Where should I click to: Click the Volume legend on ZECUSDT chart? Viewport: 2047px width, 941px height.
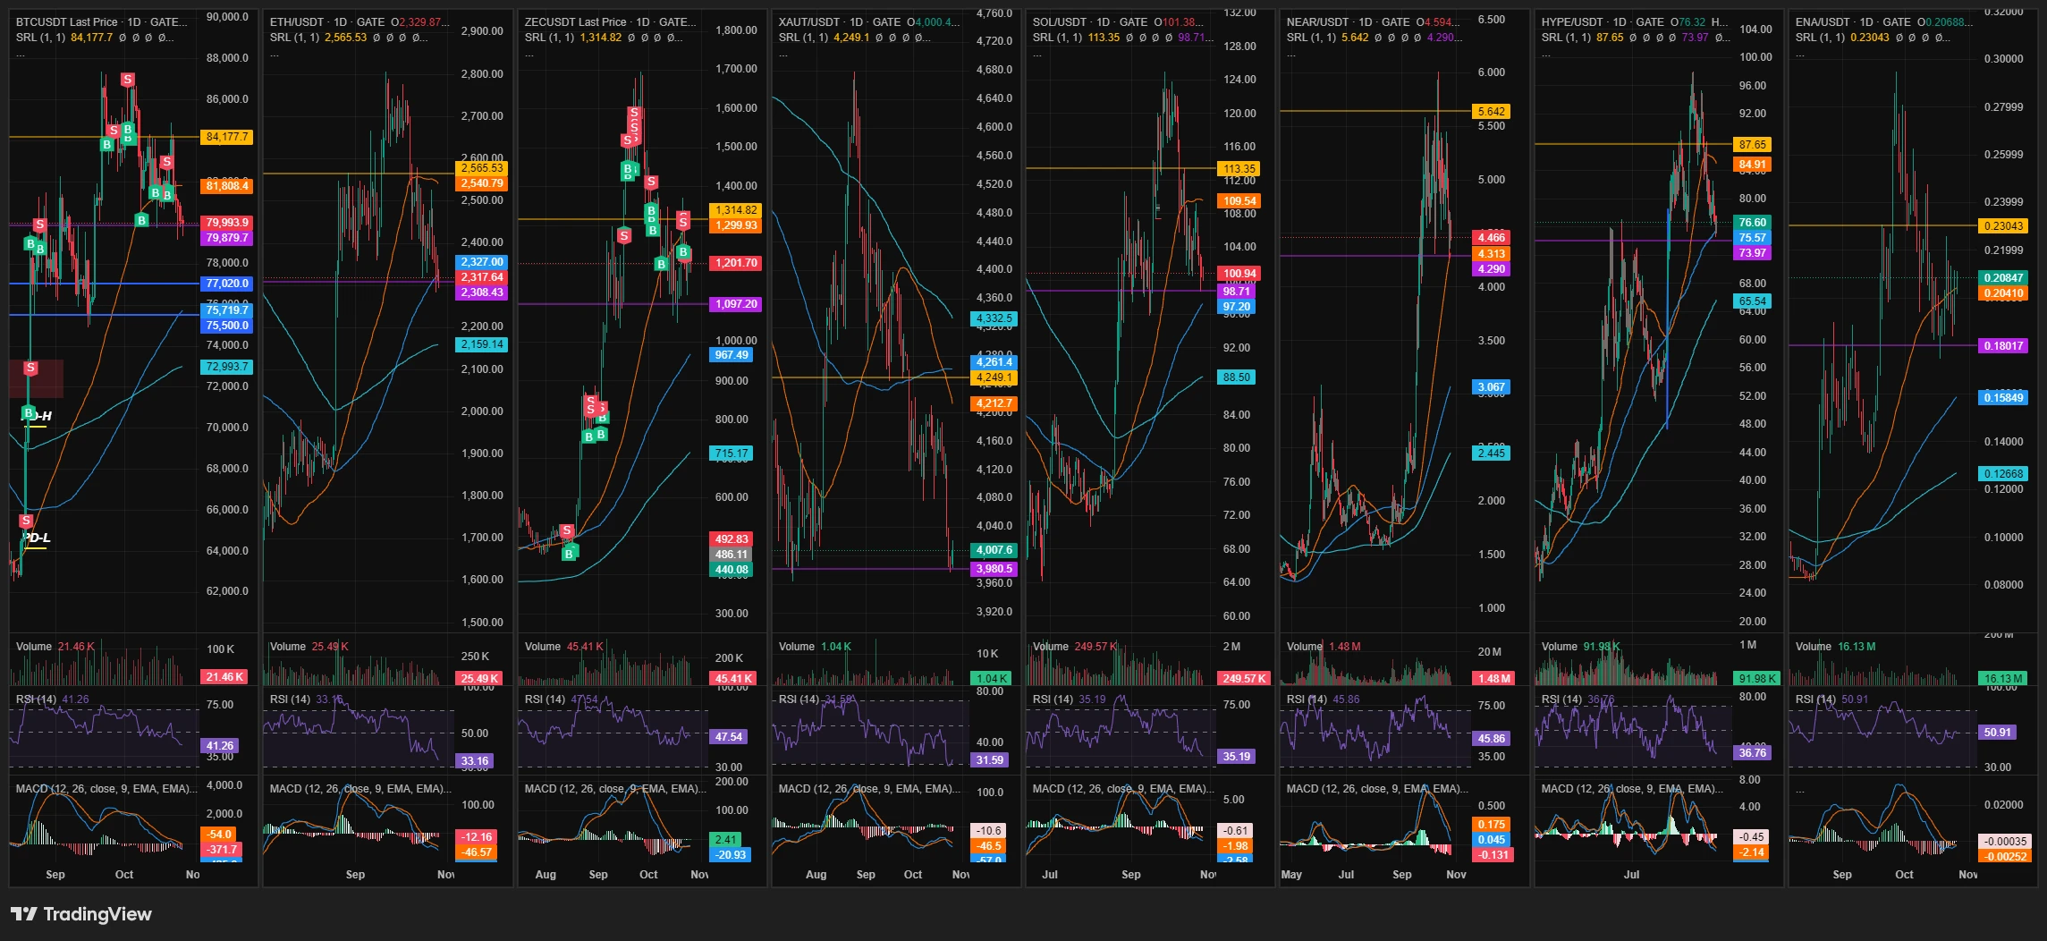coord(542,646)
